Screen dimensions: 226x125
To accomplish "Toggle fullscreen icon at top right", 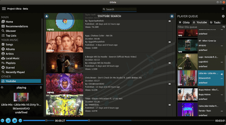I will 223,9.
